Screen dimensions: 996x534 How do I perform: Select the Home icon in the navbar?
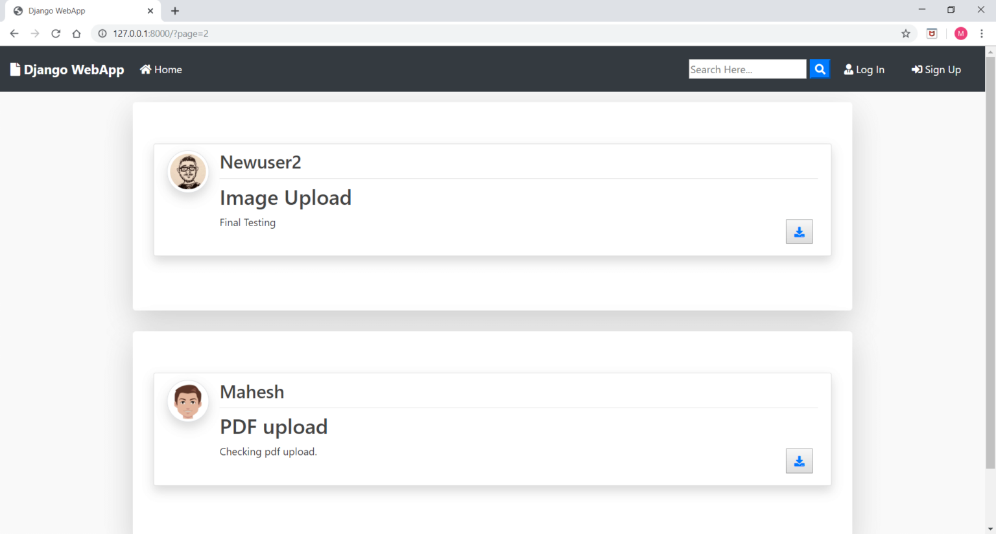point(145,69)
